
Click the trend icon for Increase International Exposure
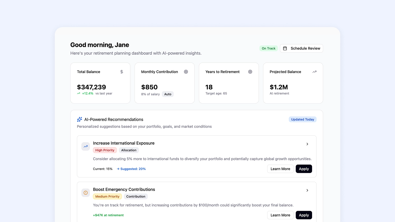[x=86, y=147]
